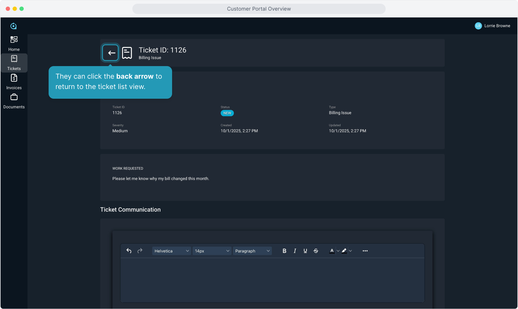Toggle bold formatting
Image resolution: width=518 pixels, height=309 pixels.
(284, 251)
